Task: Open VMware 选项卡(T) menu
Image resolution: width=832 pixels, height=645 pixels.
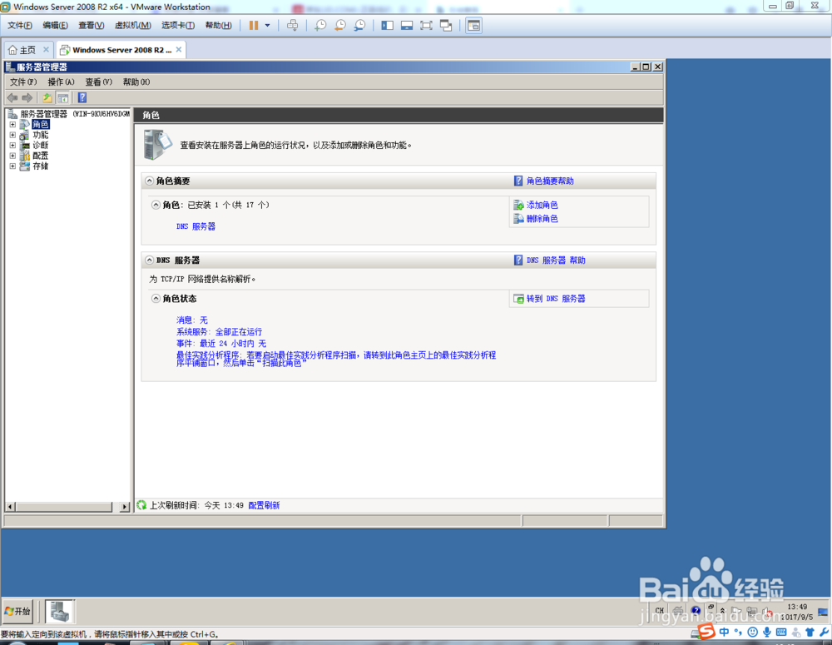Action: [178, 26]
